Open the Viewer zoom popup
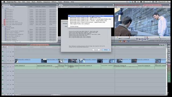172x97 pixels. coord(81,7)
